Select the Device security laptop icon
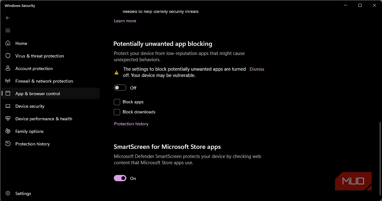Viewport: 382px width, 201px height. click(x=8, y=106)
